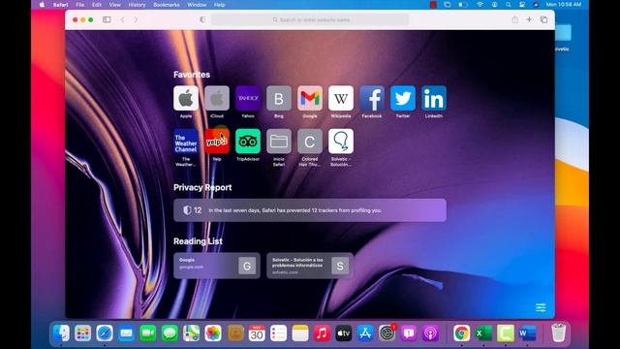620x349 pixels.
Task: Show the tab overview
Action: (x=544, y=19)
